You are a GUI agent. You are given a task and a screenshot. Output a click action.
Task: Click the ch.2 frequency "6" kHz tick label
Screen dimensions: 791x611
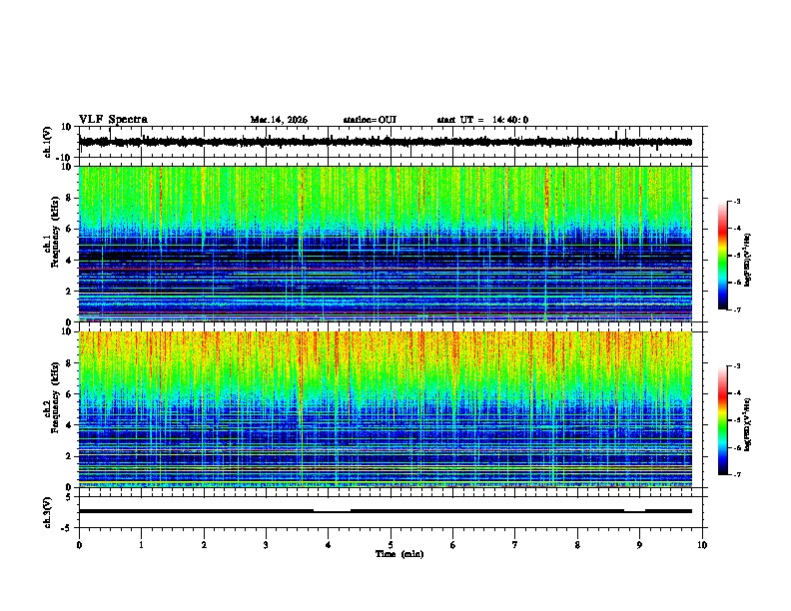[x=69, y=394]
